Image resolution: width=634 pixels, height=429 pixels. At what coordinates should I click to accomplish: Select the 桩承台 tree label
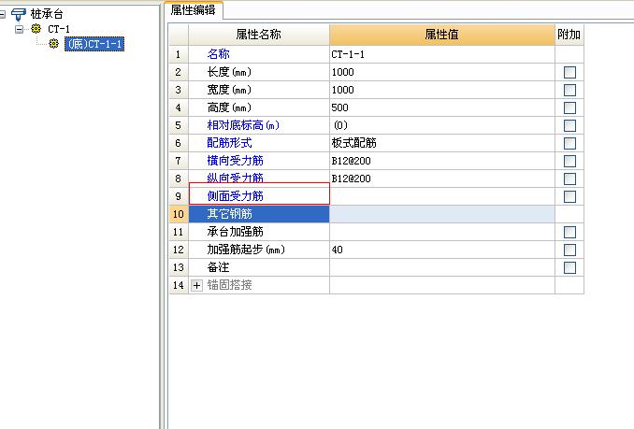click(47, 14)
